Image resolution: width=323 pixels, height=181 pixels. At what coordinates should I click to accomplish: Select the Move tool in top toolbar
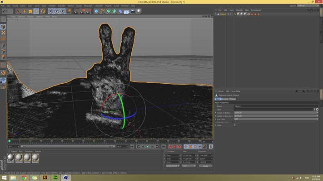click(x=24, y=11)
